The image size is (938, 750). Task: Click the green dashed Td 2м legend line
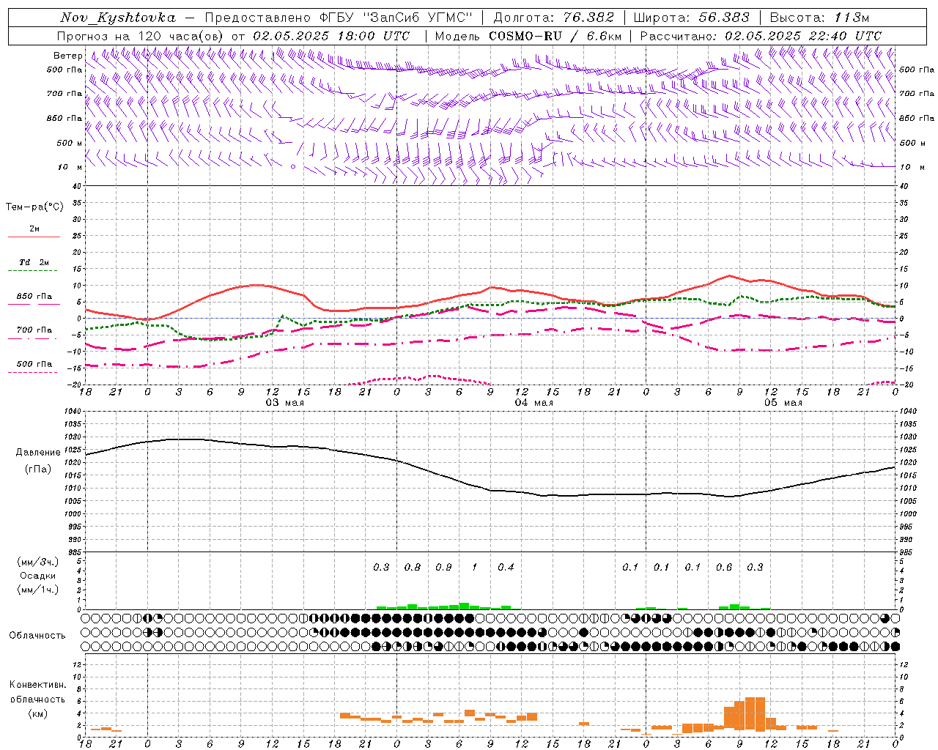point(34,270)
